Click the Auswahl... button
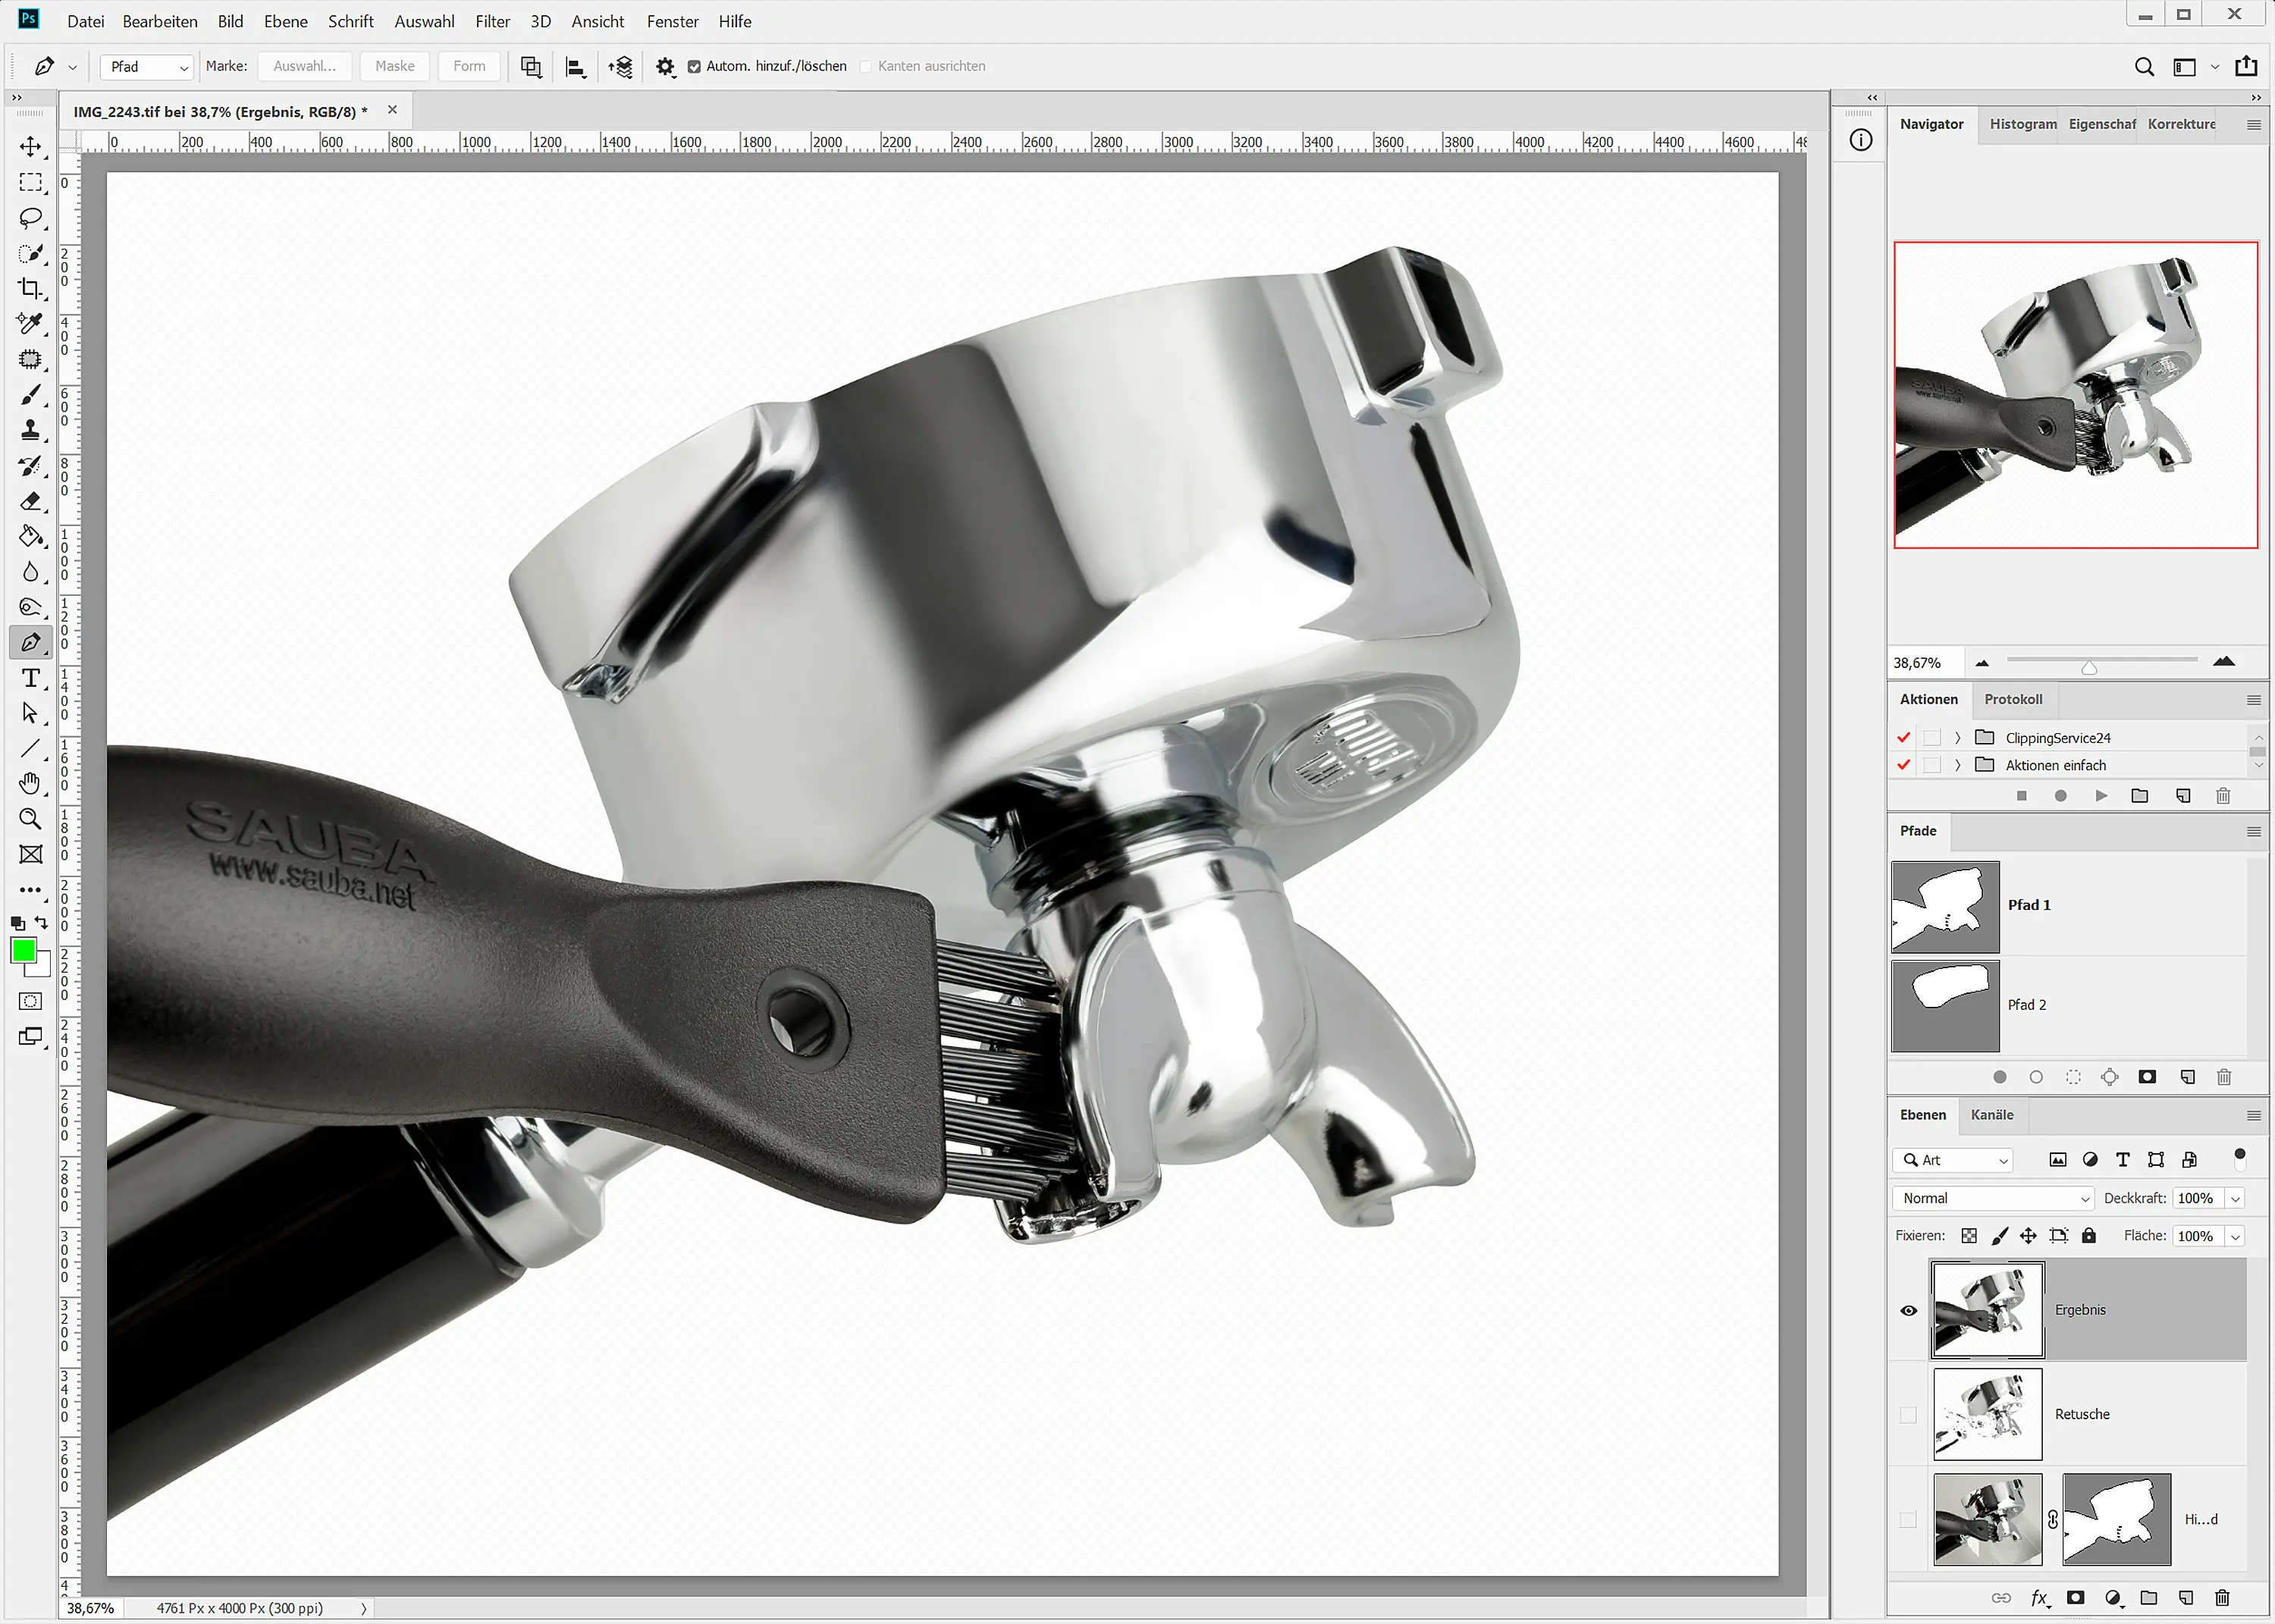This screenshot has height=1624, width=2275. [x=304, y=66]
